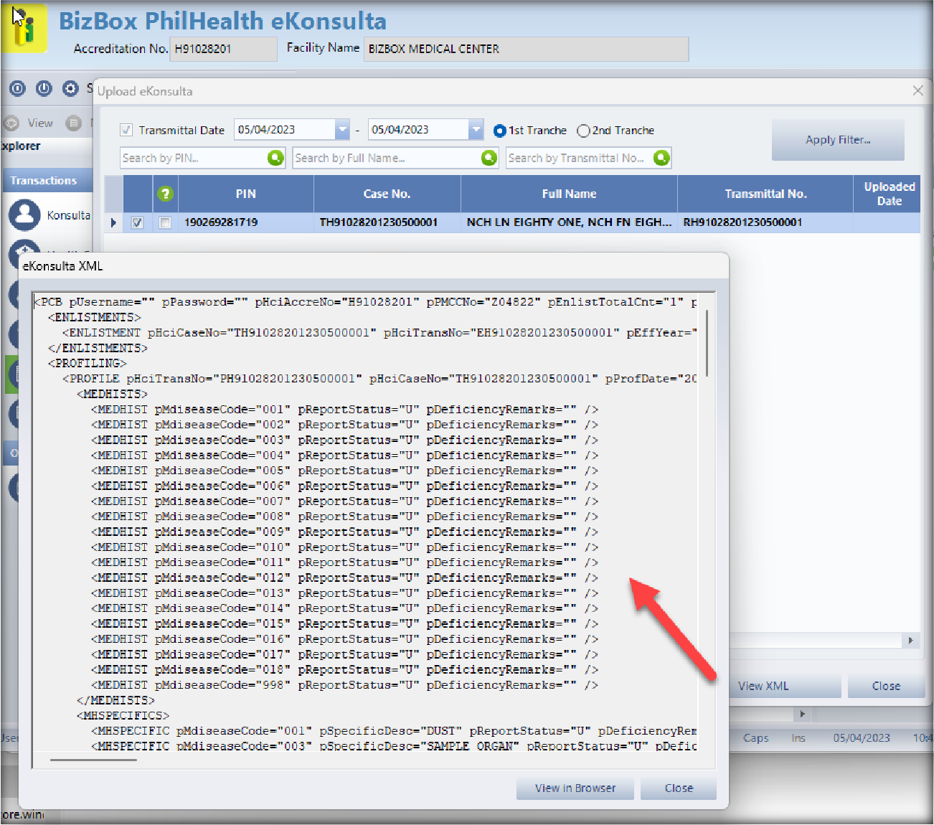Viewport: 934px width, 825px height.
Task: Click the search icon beside Search by Full Name
Action: 489,158
